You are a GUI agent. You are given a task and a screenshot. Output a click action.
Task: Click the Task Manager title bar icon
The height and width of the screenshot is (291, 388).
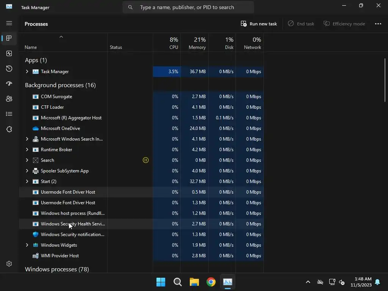pos(9,7)
